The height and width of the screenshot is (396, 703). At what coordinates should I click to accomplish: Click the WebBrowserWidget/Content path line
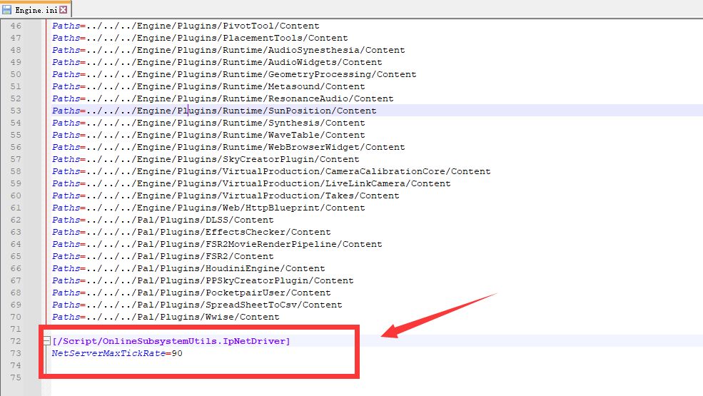pyautogui.click(x=228, y=147)
